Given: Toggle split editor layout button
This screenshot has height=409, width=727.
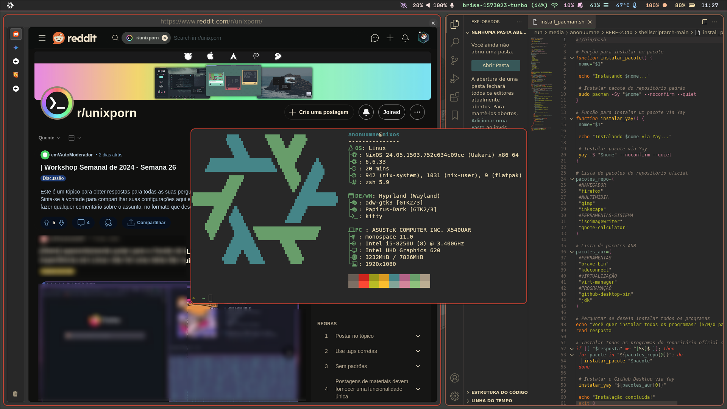Looking at the screenshot, I should pos(705,22).
